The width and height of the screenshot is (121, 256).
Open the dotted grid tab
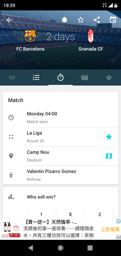click(109, 78)
